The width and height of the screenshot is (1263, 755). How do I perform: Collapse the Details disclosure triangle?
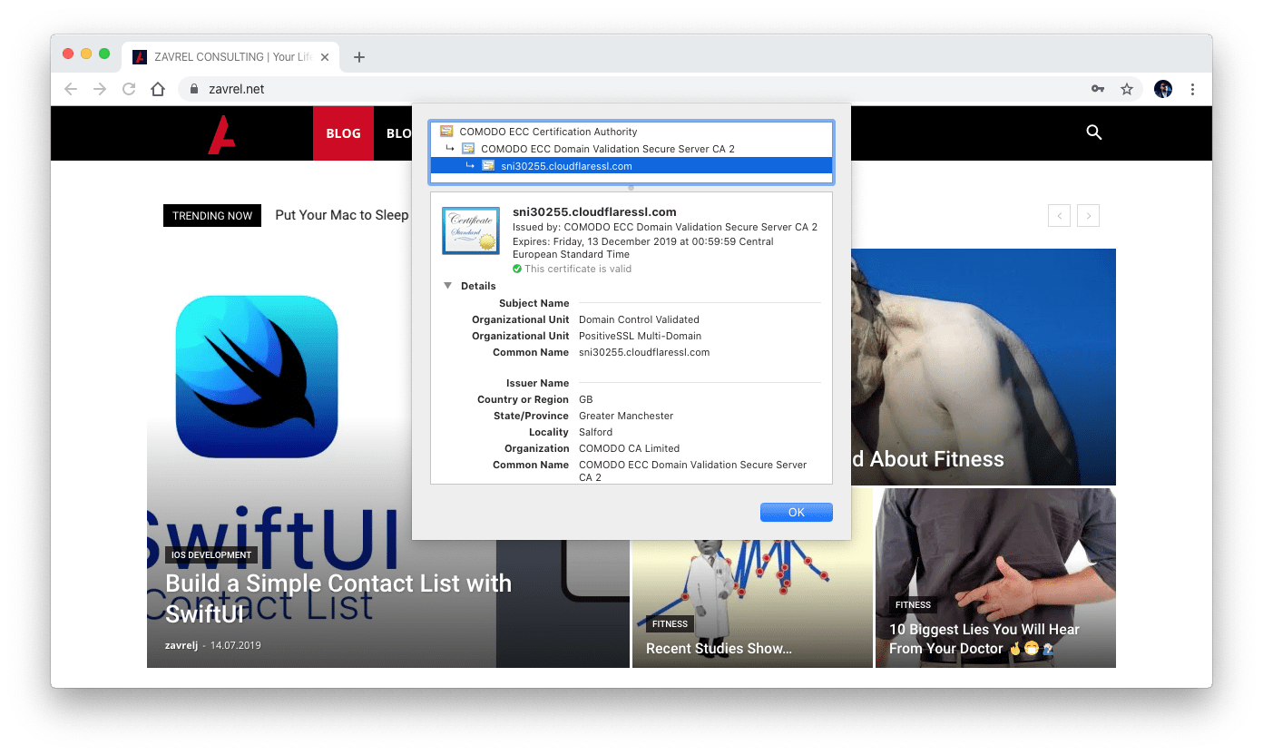tap(447, 286)
